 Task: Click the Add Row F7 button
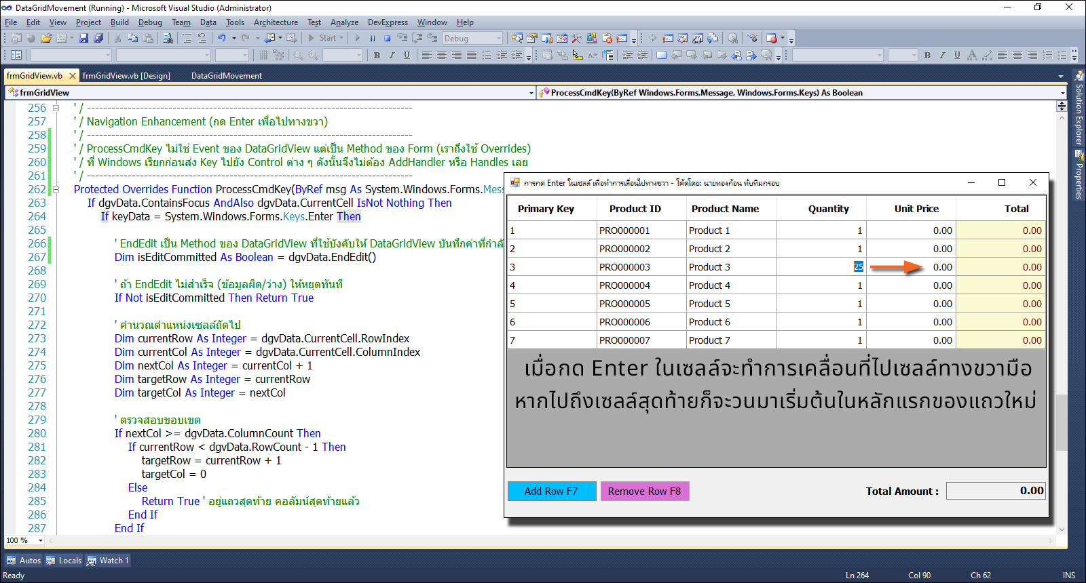coord(552,491)
